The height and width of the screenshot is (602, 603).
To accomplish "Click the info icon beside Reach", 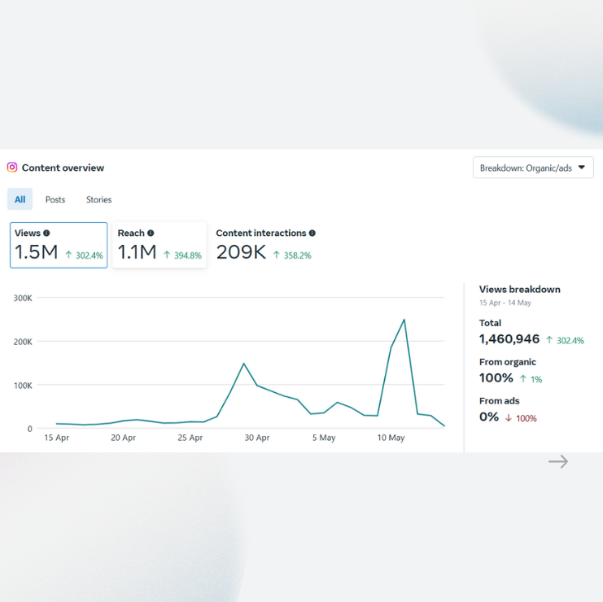I will pyautogui.click(x=151, y=233).
